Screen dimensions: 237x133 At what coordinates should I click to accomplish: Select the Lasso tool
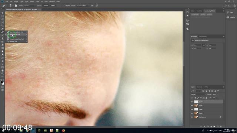[x=3, y=19]
